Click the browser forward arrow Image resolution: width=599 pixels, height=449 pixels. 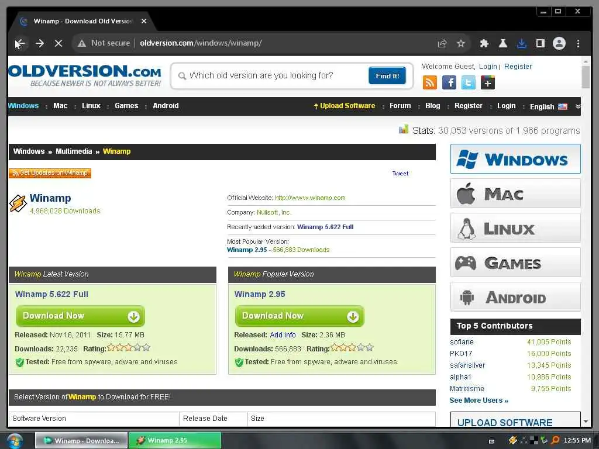tap(40, 43)
